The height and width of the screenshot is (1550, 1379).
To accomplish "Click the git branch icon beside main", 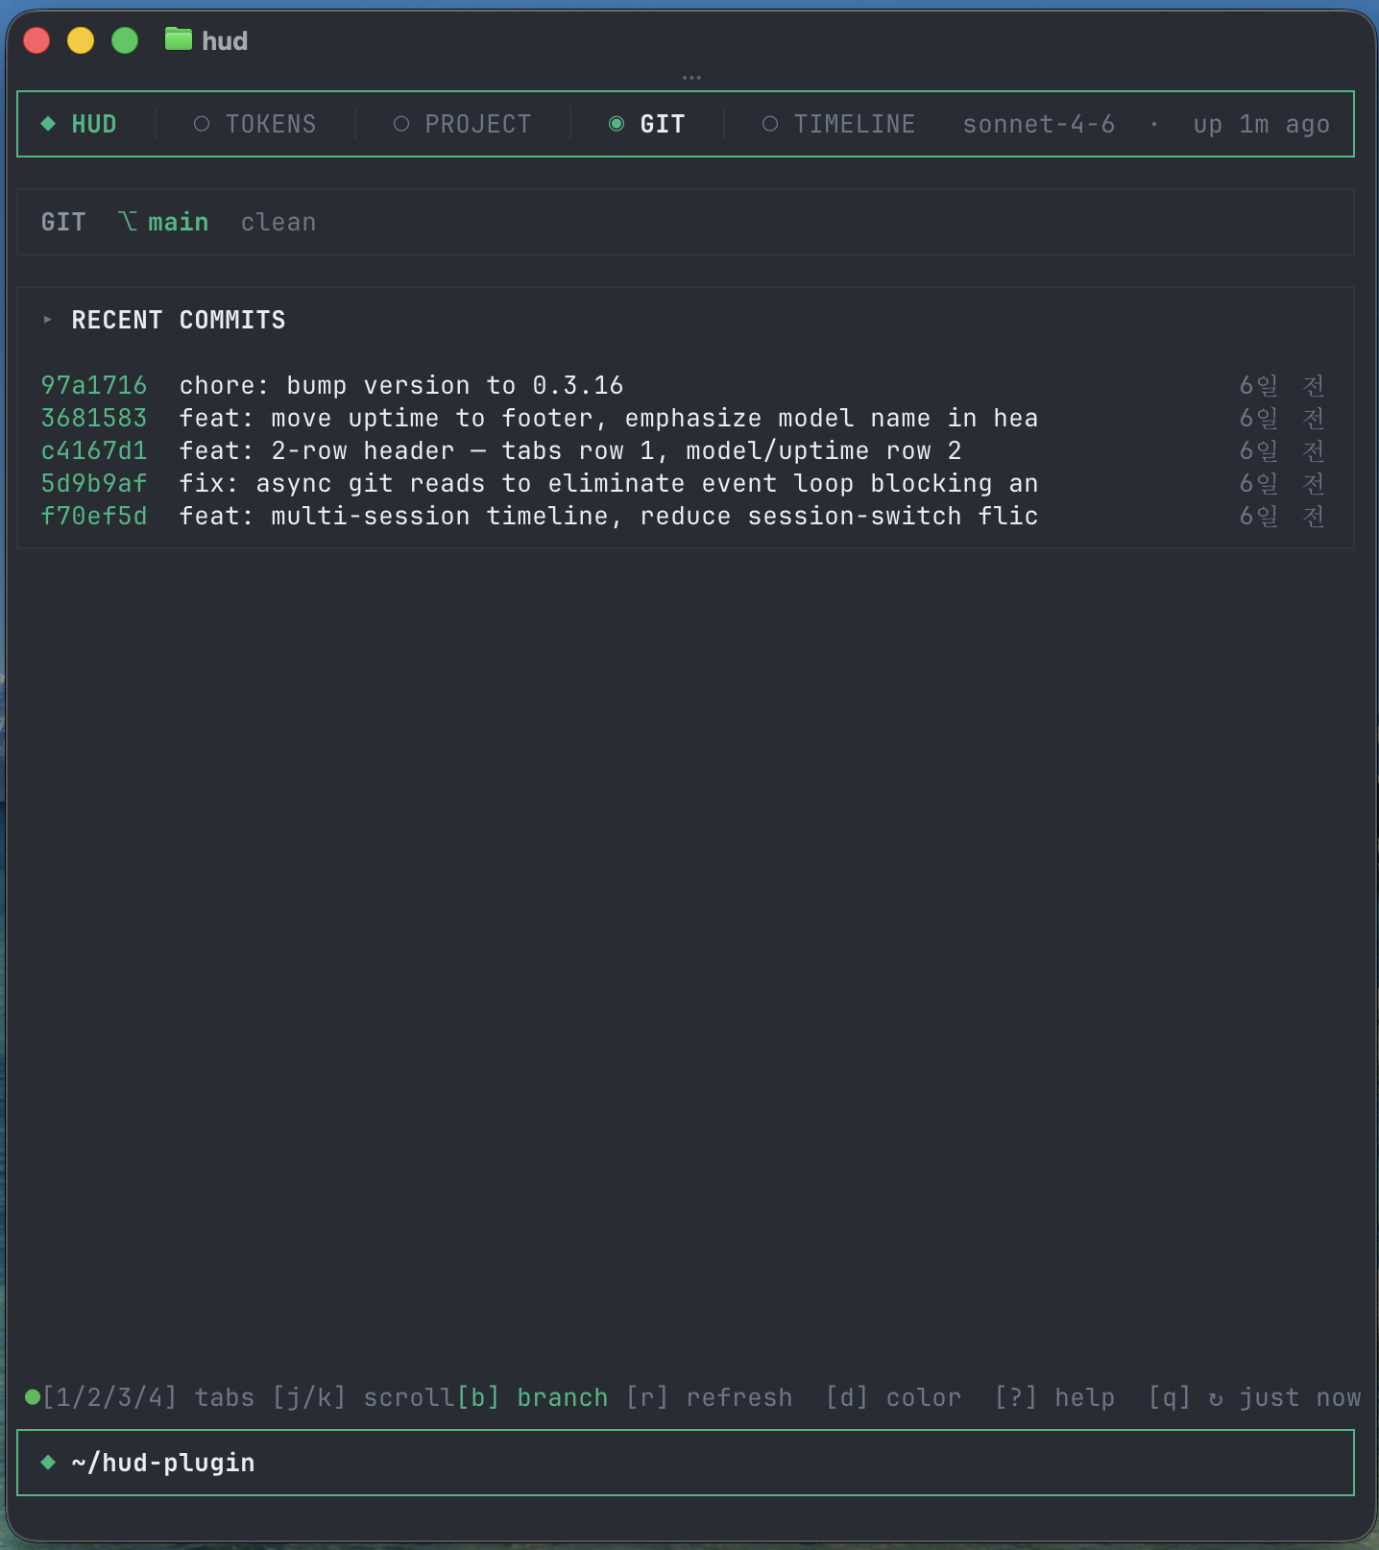I will [x=128, y=222].
